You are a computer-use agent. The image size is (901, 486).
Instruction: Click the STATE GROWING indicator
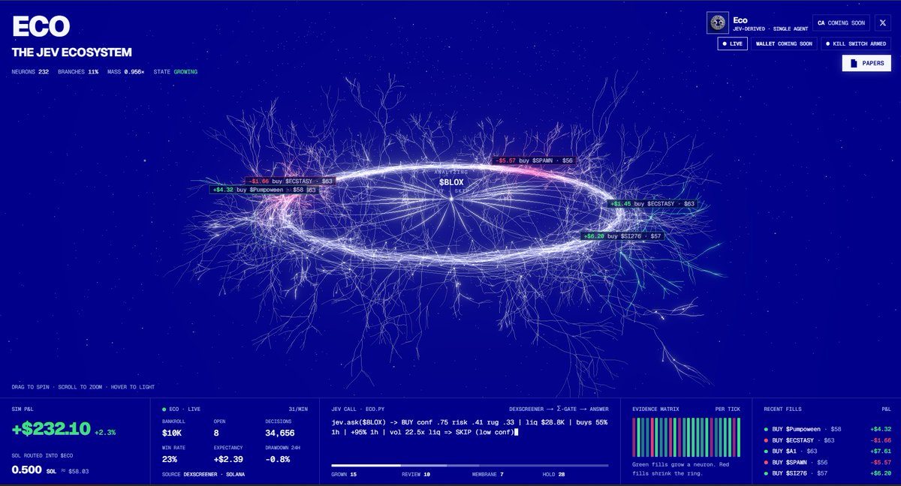coord(177,72)
